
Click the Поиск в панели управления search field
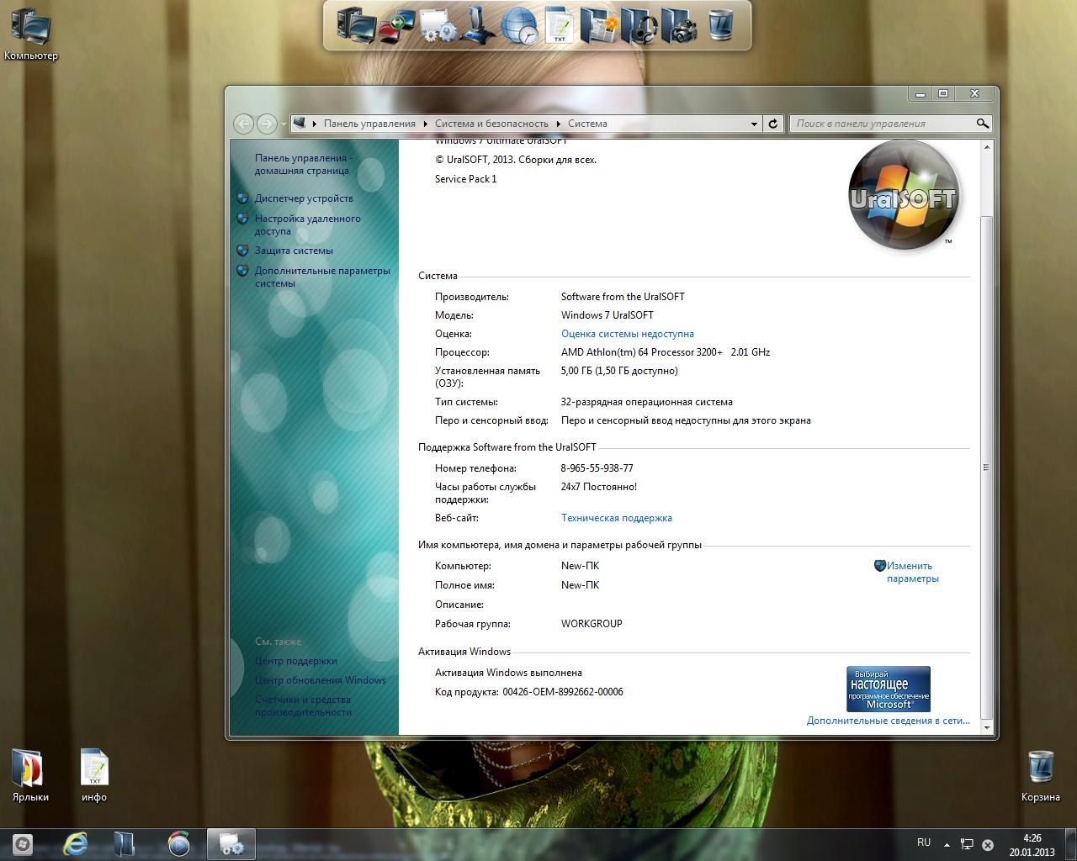(x=882, y=124)
